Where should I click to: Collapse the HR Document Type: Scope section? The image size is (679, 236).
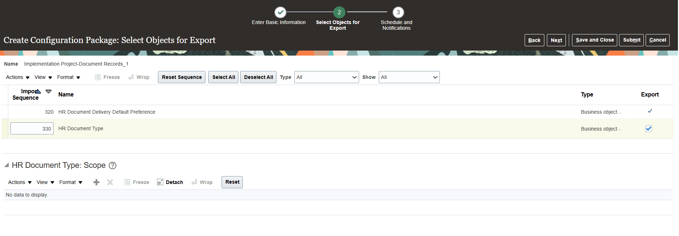(6, 165)
